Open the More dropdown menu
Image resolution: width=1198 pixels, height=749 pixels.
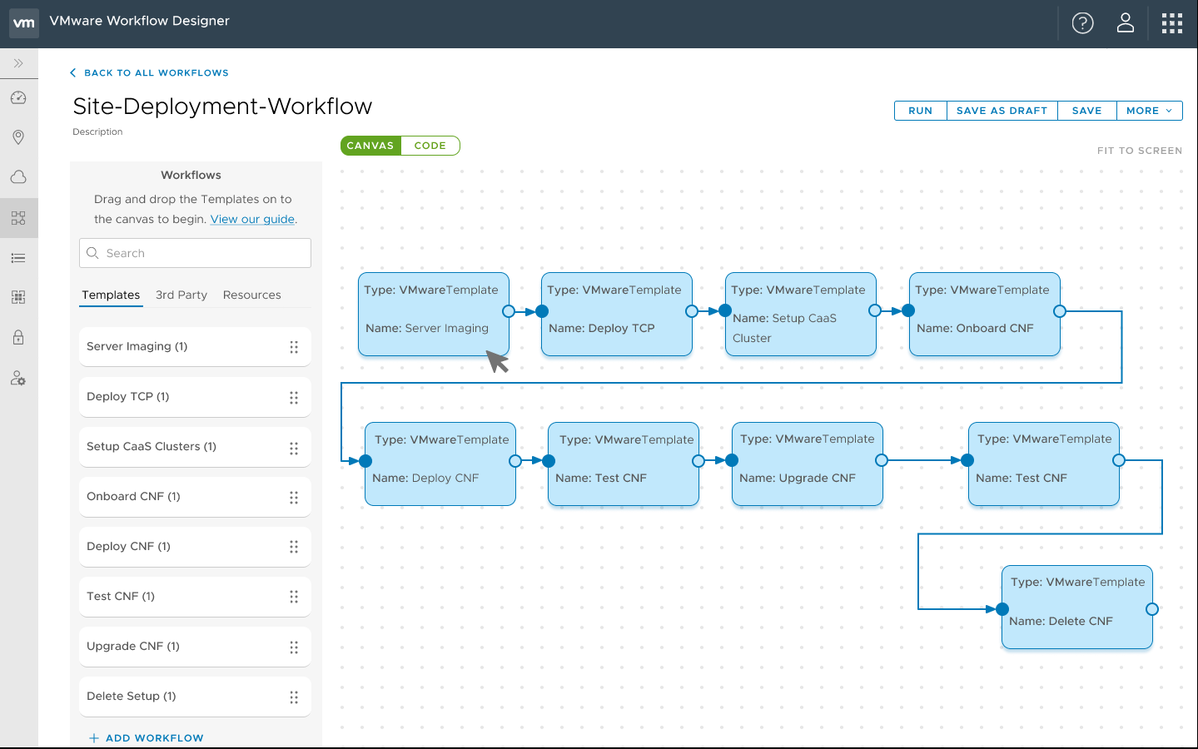tap(1149, 111)
